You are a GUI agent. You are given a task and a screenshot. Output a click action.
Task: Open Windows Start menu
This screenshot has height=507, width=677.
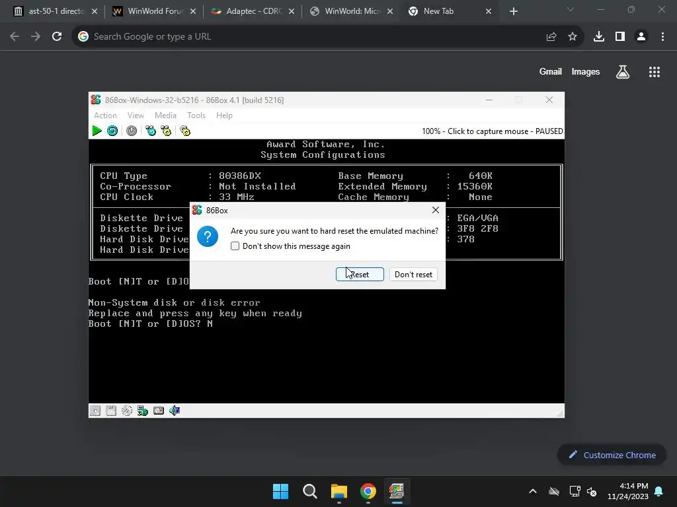pos(280,491)
